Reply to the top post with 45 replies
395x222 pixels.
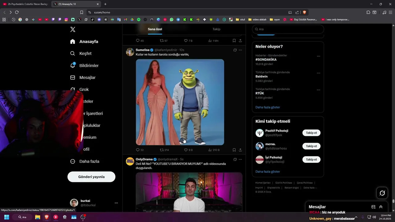tap(140, 41)
